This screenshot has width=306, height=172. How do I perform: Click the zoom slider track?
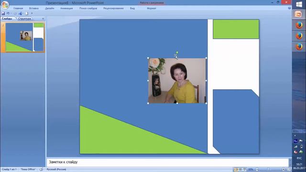pos(270,170)
